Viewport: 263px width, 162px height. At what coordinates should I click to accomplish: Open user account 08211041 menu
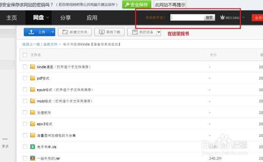coord(232,18)
